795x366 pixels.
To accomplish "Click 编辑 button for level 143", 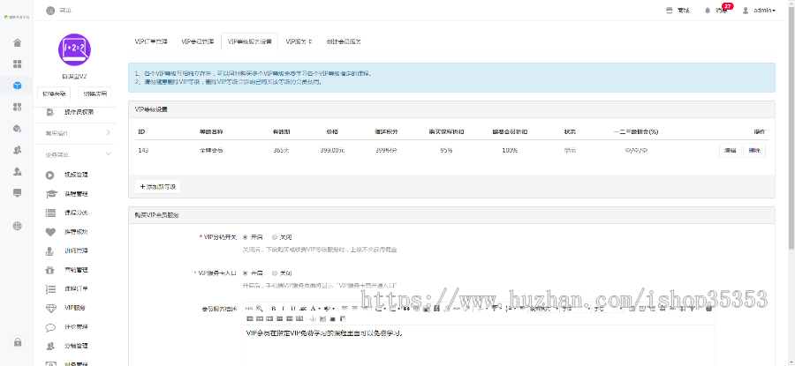I will (x=731, y=150).
